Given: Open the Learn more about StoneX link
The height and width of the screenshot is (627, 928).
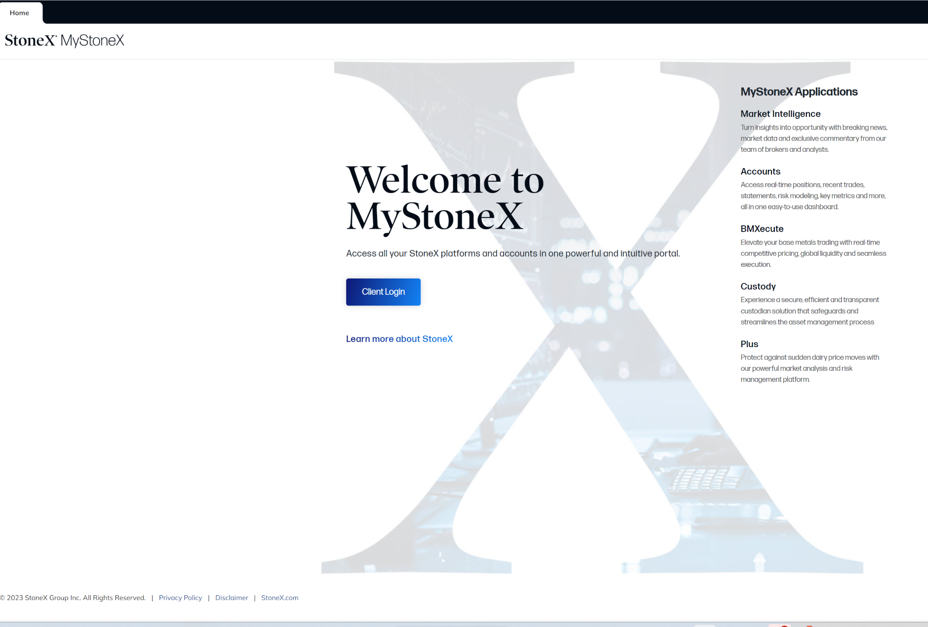Looking at the screenshot, I should [399, 339].
